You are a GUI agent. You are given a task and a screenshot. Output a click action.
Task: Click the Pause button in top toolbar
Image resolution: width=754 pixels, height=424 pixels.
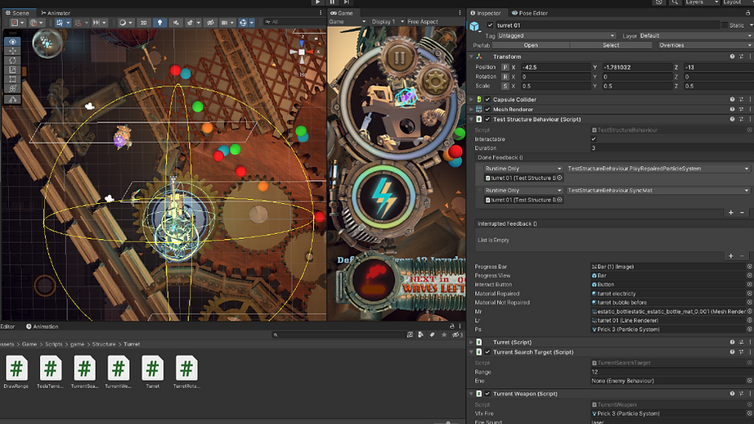coord(332,2)
